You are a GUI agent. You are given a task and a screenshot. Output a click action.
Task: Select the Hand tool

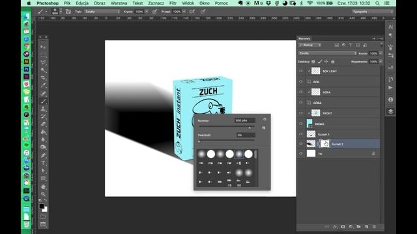(x=43, y=187)
